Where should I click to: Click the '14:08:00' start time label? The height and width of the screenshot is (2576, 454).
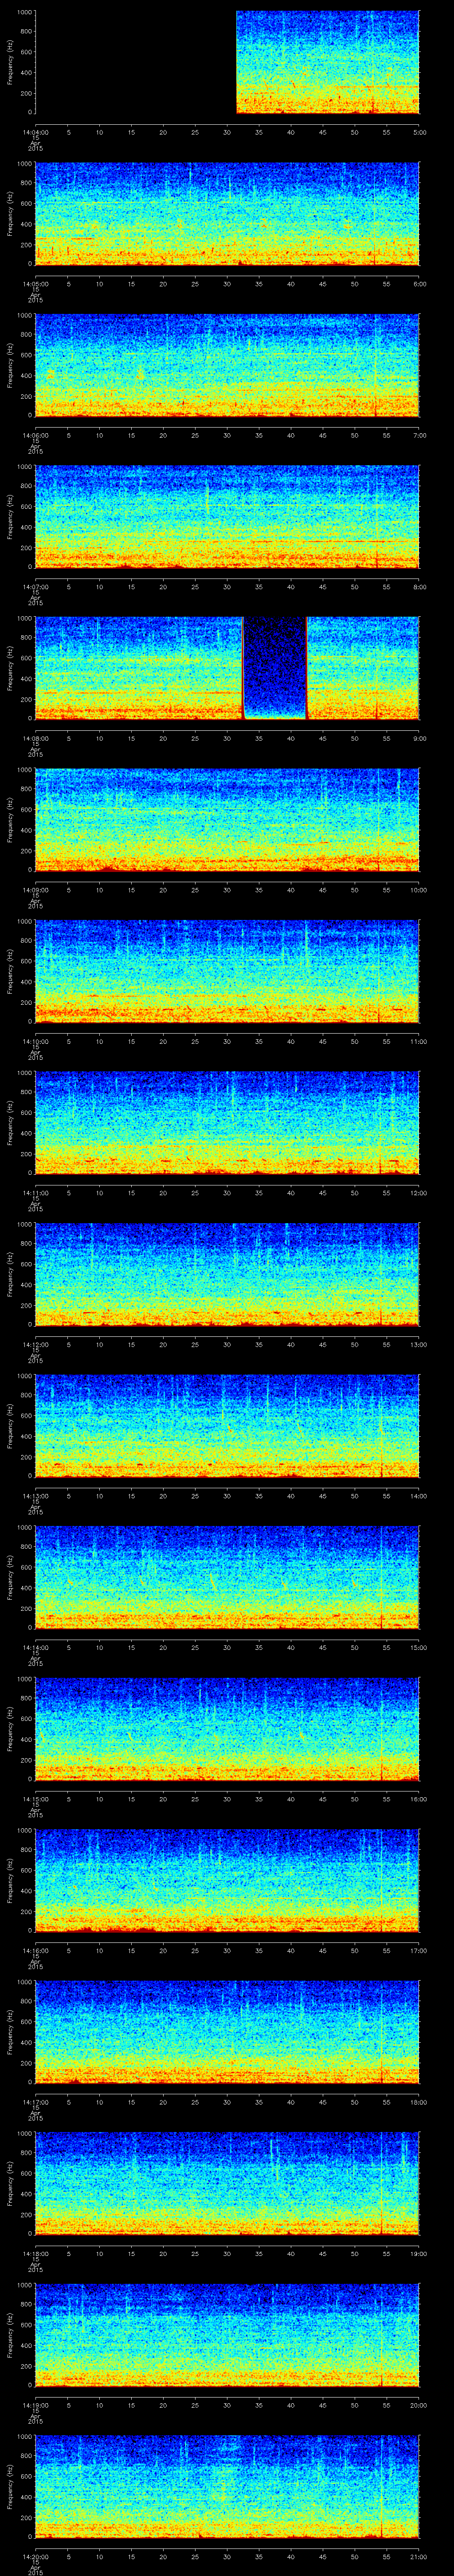35,738
